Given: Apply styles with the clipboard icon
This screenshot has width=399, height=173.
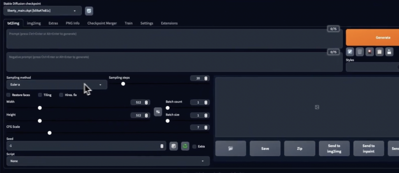Looking at the screenshot, I should [380, 52].
